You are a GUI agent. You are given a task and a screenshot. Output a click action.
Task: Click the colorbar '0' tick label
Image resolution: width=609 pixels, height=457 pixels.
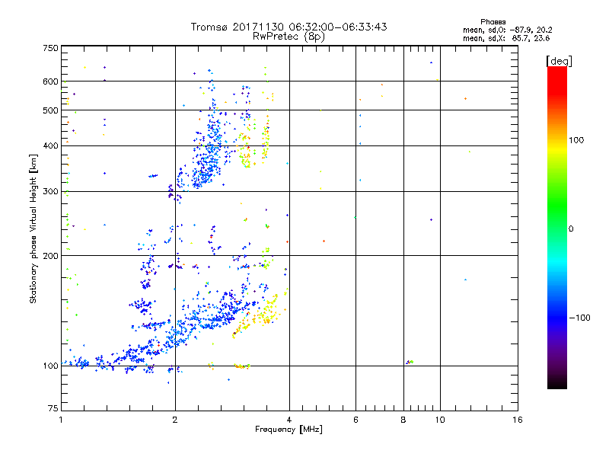point(571,229)
